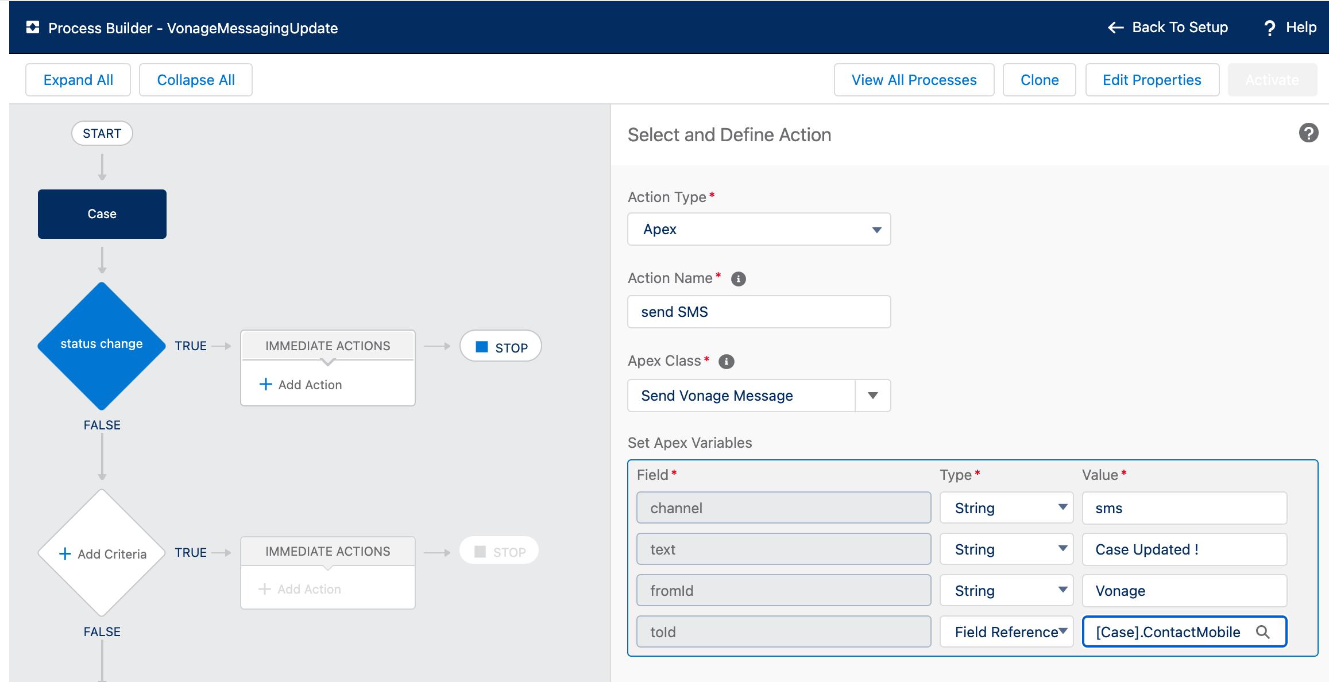Click the Apex Class info icon
The height and width of the screenshot is (682, 1329).
click(x=727, y=362)
